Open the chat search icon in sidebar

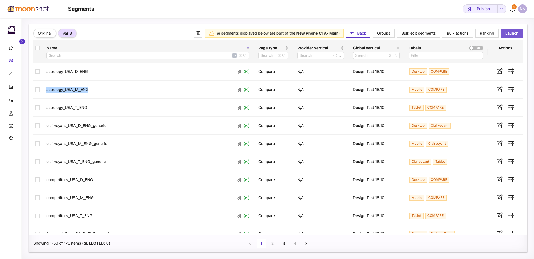[x=11, y=100]
